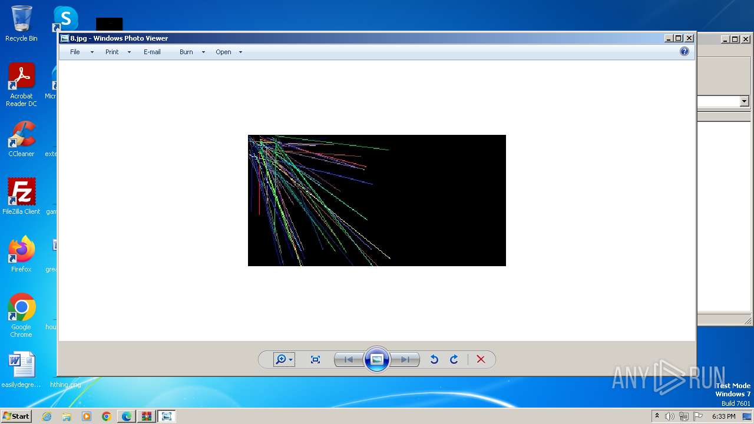Click the Show desktop button
Image resolution: width=754 pixels, height=424 pixels.
tap(748, 416)
